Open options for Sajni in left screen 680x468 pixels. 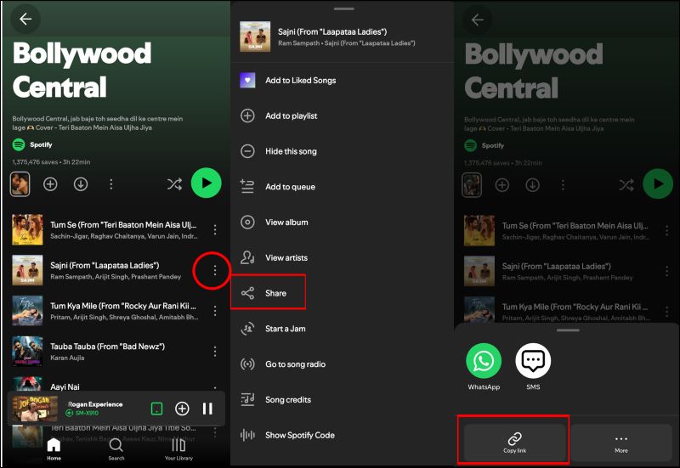tap(215, 270)
